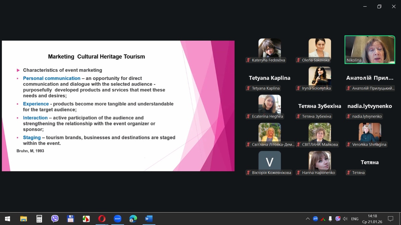Viewport: 401px width, 225px height.
Task: Click muted mic icon beside Veronika Shmagina
Action: coord(349,145)
